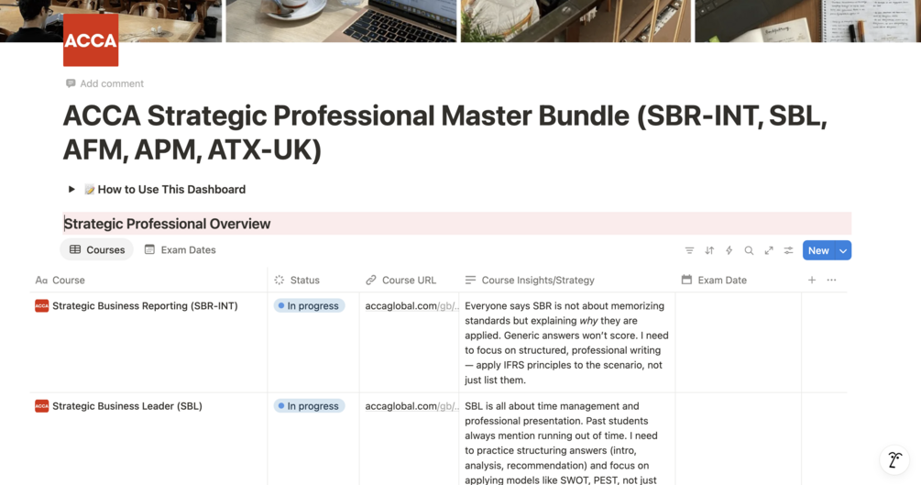Click the Course column header
The height and width of the screenshot is (485, 921).
148,281
